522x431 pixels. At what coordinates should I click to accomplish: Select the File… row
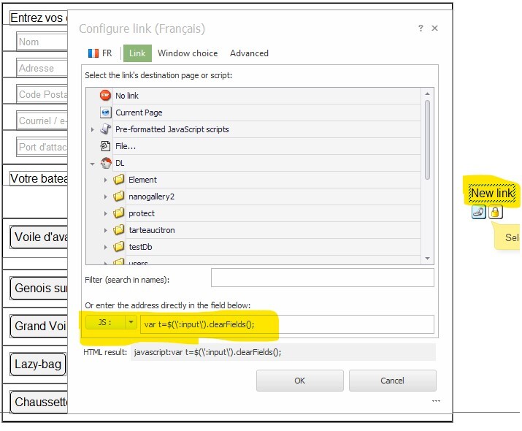tap(253, 146)
